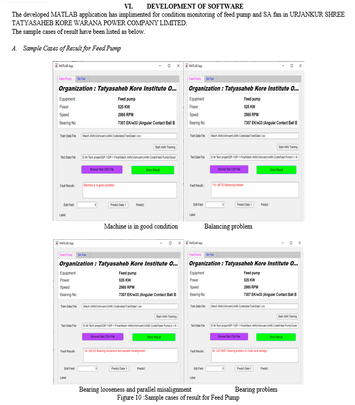355x405 pixels.
Task: Open Feed Pump tab in good condition window
Action: (65, 79)
